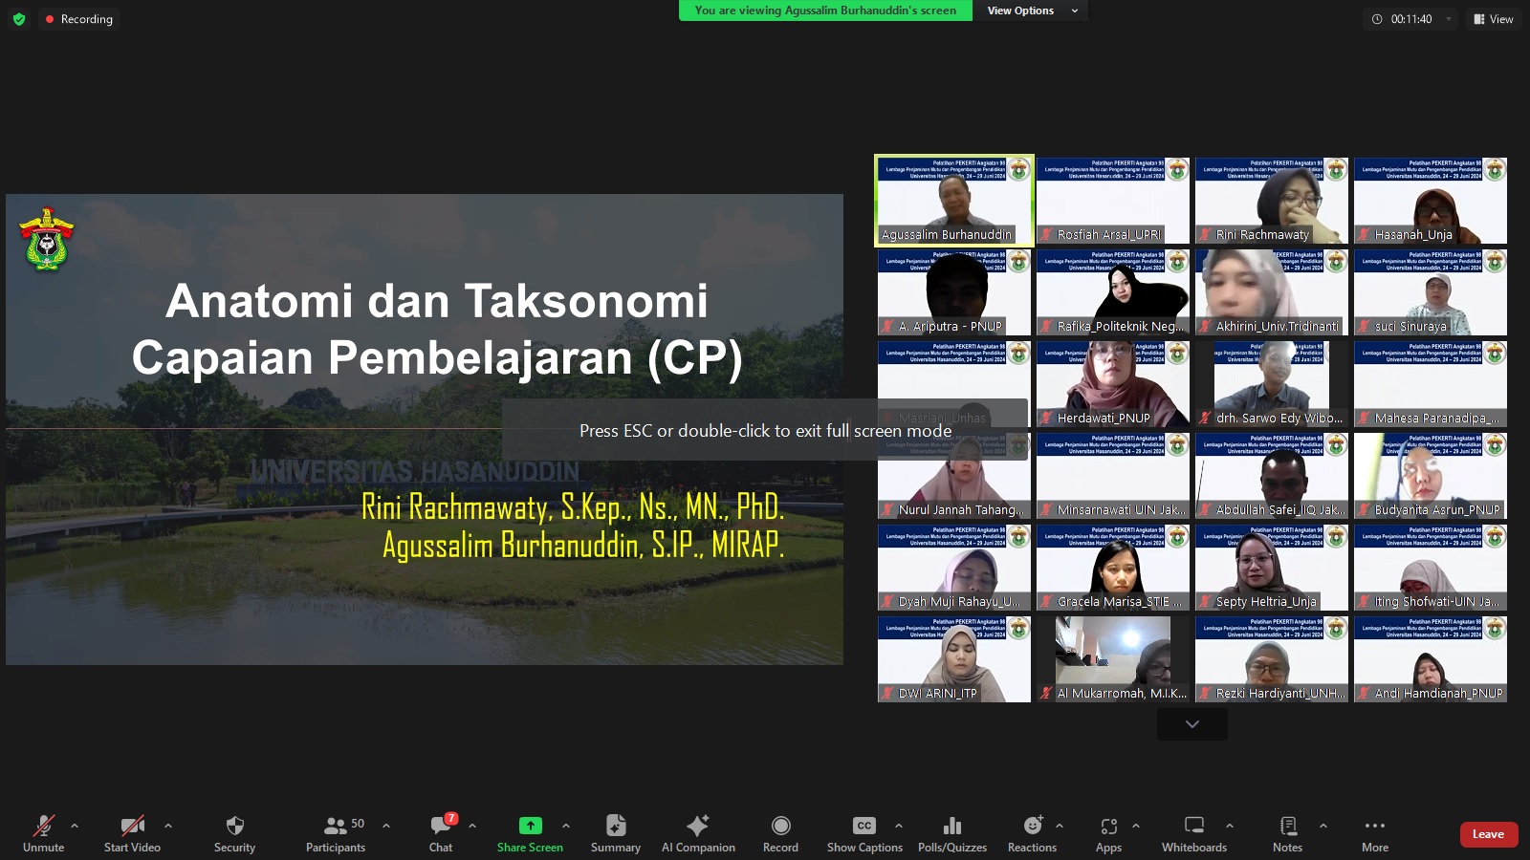Toggle Show Captions
The height and width of the screenshot is (860, 1530).
864,833
